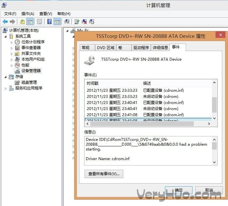This screenshot has width=228, height=206.
Task: Open the 帮助(H) menu
Action: click(x=64, y=14)
